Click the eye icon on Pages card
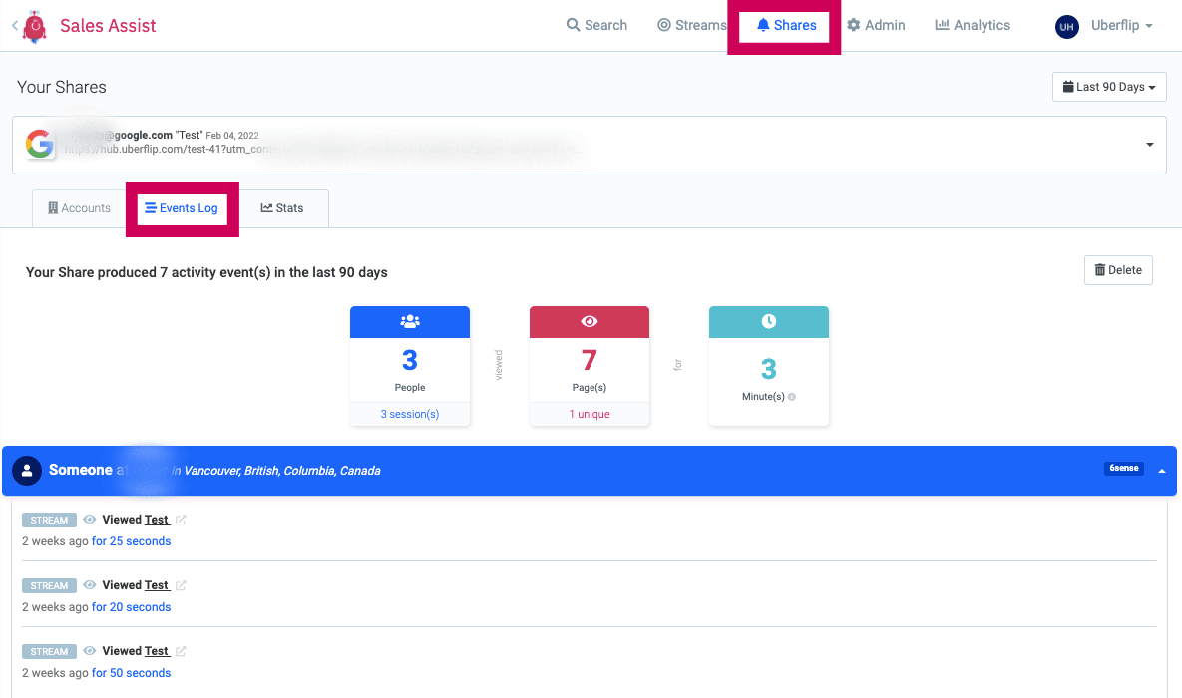The height and width of the screenshot is (698, 1182). coord(590,321)
